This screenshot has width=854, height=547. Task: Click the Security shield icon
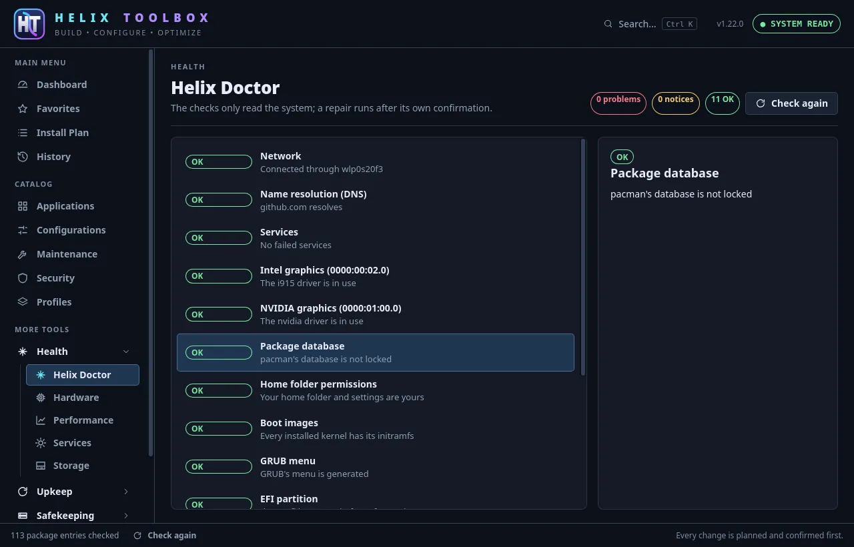23,278
